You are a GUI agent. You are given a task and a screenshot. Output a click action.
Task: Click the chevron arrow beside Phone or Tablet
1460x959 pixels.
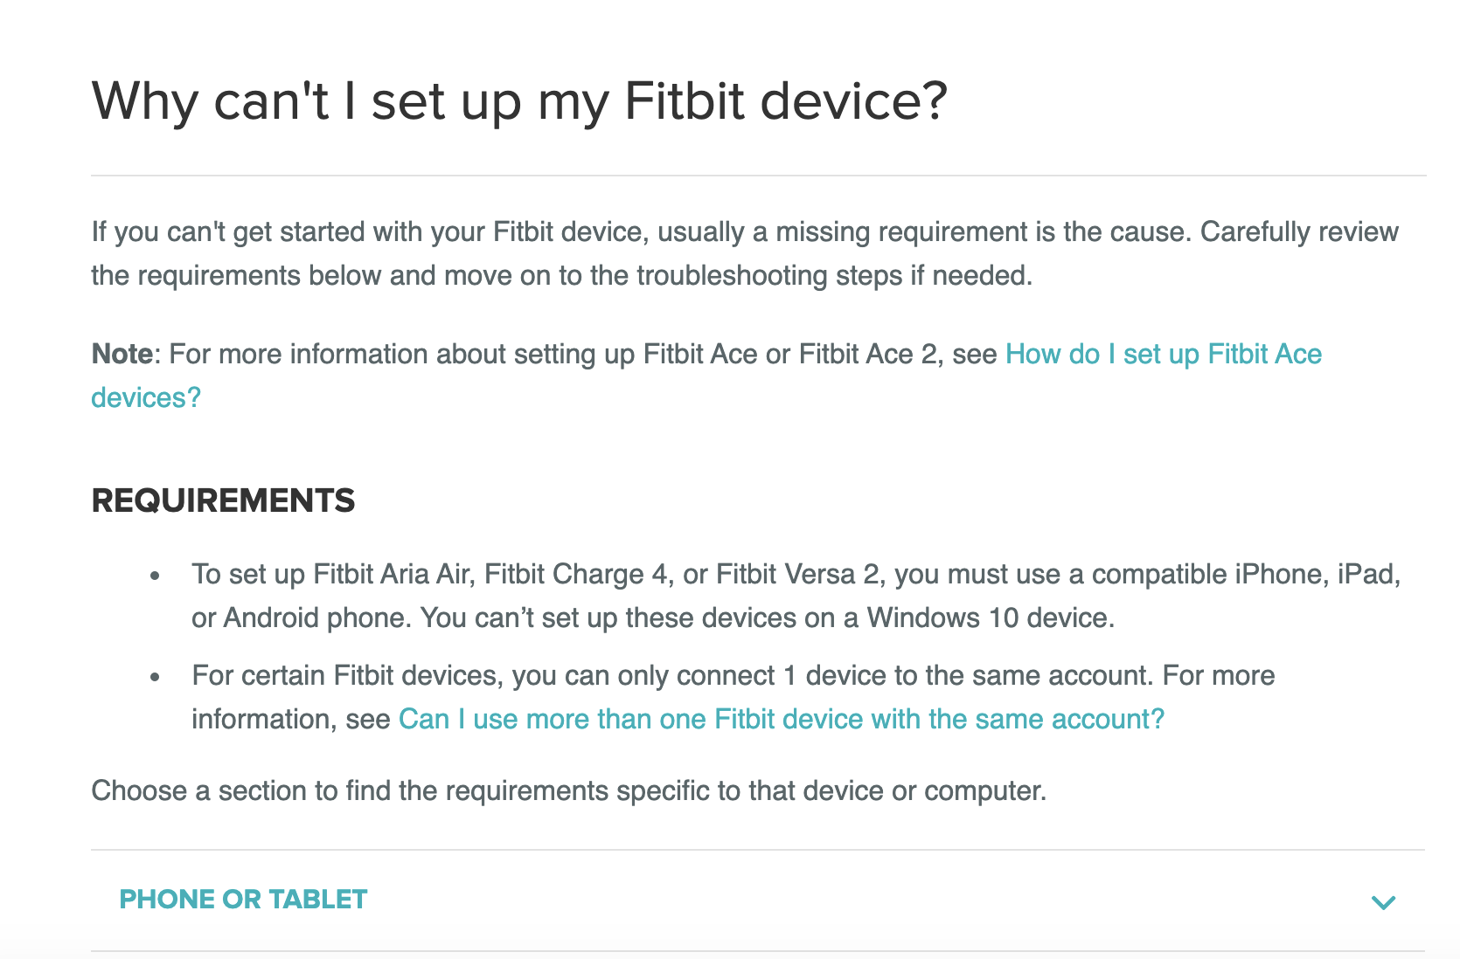1383,902
